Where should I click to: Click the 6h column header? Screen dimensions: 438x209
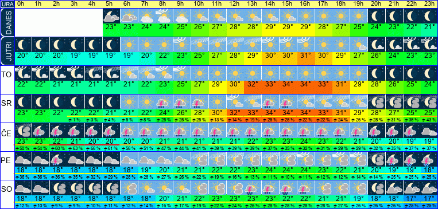click(127, 4)
